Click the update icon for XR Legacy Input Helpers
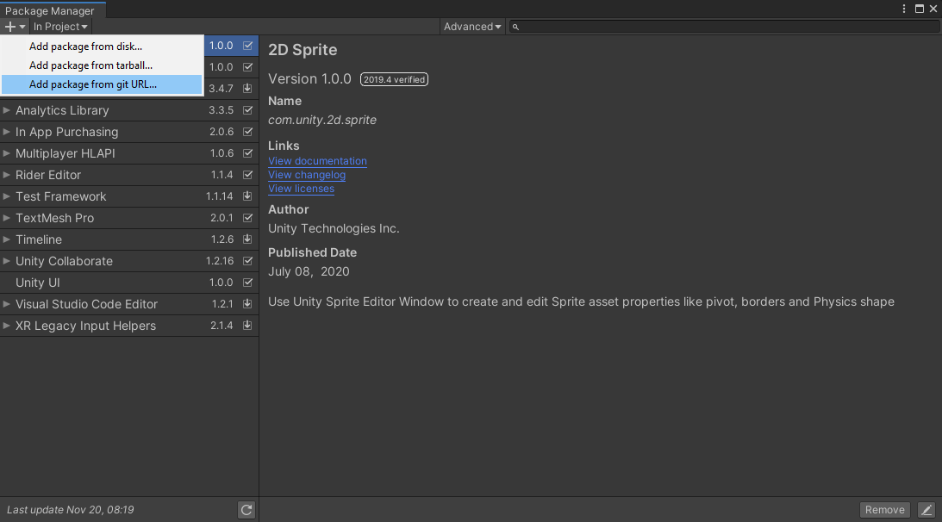942x522 pixels. pos(247,326)
